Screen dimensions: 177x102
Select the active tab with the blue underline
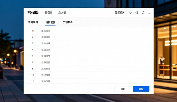pyautogui.click(x=50, y=22)
